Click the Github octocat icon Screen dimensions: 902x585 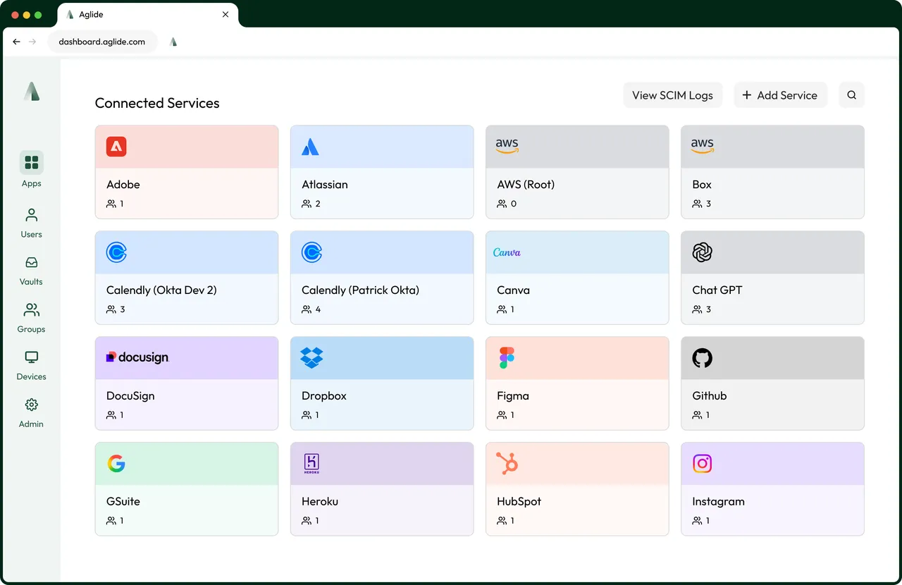click(x=702, y=358)
